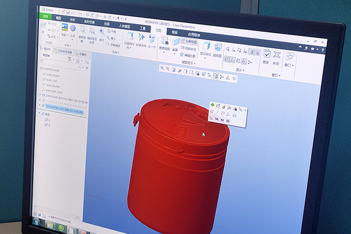Image resolution: width=351 pixels, height=234 pixels.
Task: Toggle the 分解视图 (Exploded View) button
Action: point(189,42)
